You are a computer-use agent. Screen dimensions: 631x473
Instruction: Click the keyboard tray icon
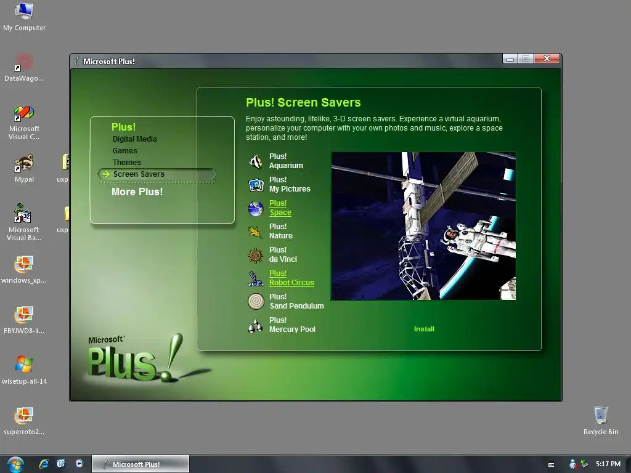pos(552,464)
